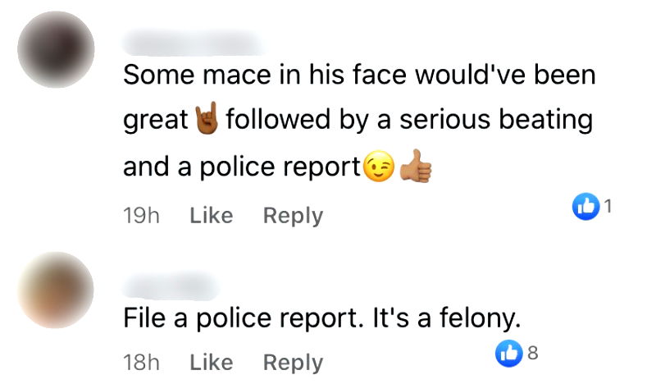Click the text "File a police report. It's a felony."
The width and height of the screenshot is (656, 384).
pyautogui.click(x=321, y=318)
